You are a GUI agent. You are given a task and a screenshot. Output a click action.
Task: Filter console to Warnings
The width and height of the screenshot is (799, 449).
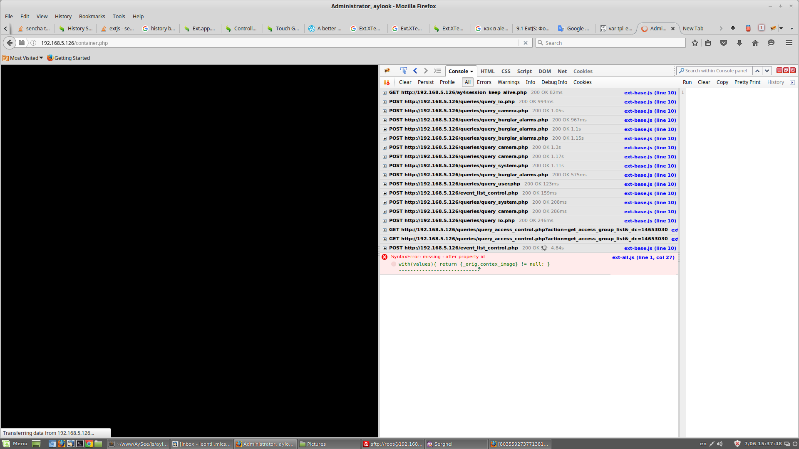[x=509, y=82]
